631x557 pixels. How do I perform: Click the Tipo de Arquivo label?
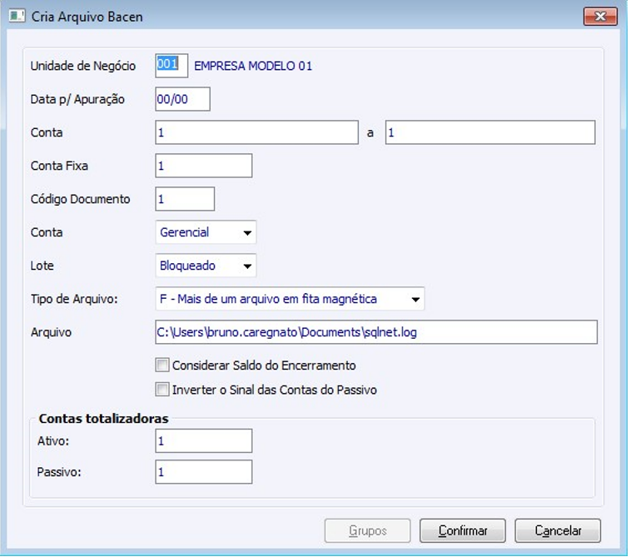[74, 299]
